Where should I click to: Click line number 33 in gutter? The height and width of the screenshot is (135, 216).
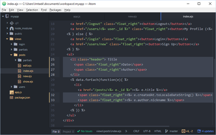tap(53, 100)
